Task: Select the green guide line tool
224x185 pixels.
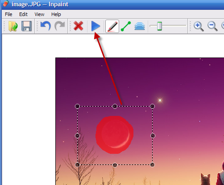Action: 126,26
